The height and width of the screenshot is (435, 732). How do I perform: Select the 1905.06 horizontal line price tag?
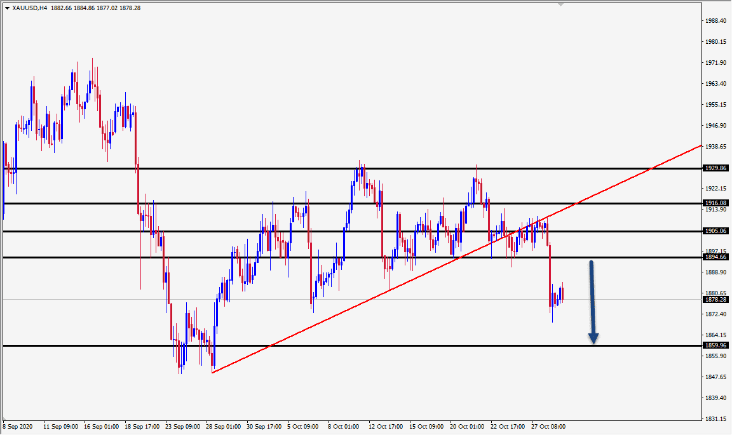point(715,231)
